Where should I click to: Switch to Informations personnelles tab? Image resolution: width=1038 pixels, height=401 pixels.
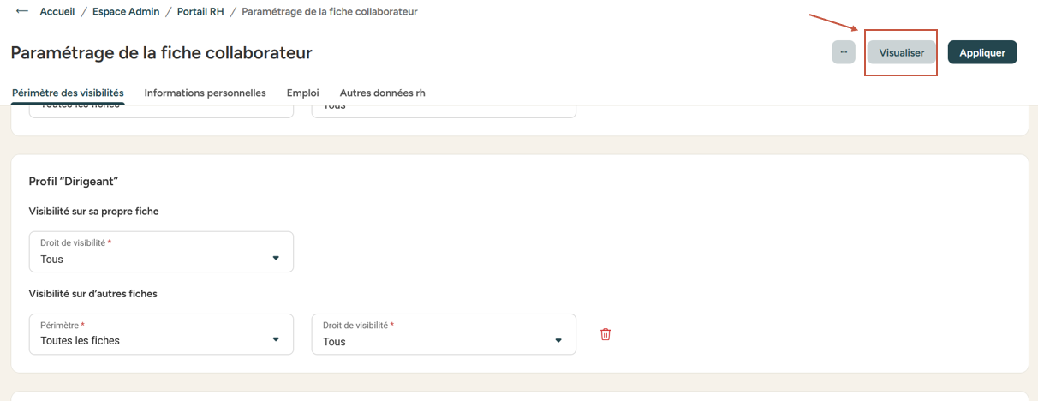pos(205,93)
